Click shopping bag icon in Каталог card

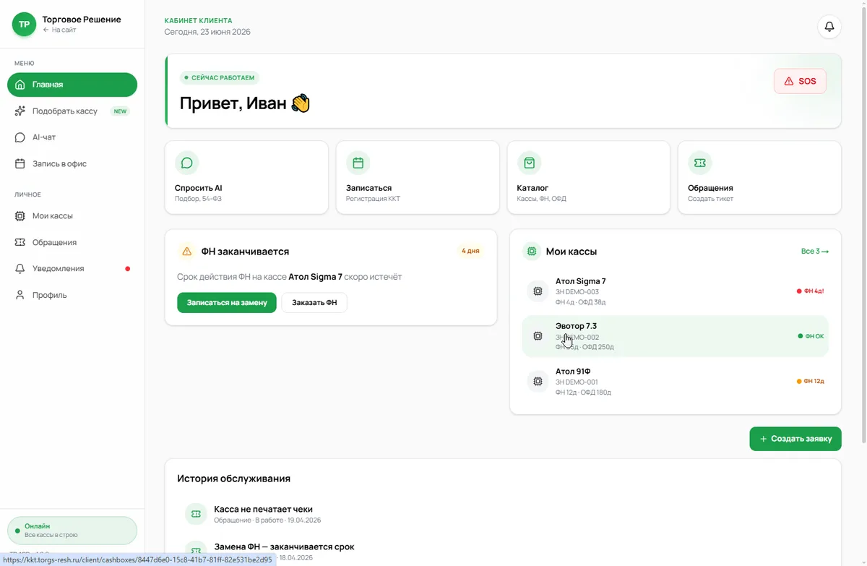(529, 163)
